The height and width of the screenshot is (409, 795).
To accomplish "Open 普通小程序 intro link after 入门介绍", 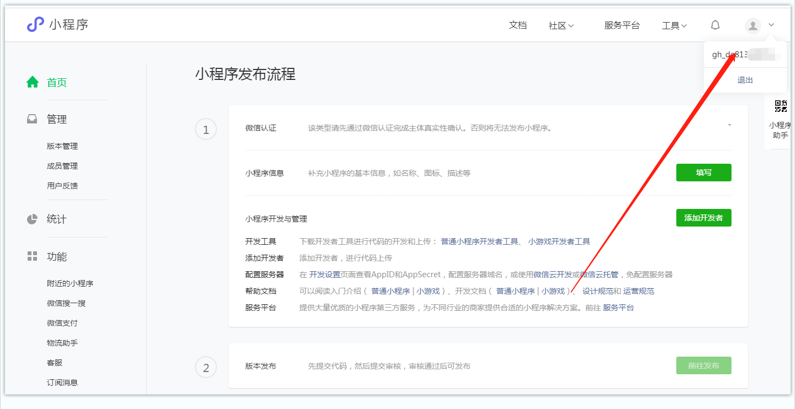I will pos(390,291).
